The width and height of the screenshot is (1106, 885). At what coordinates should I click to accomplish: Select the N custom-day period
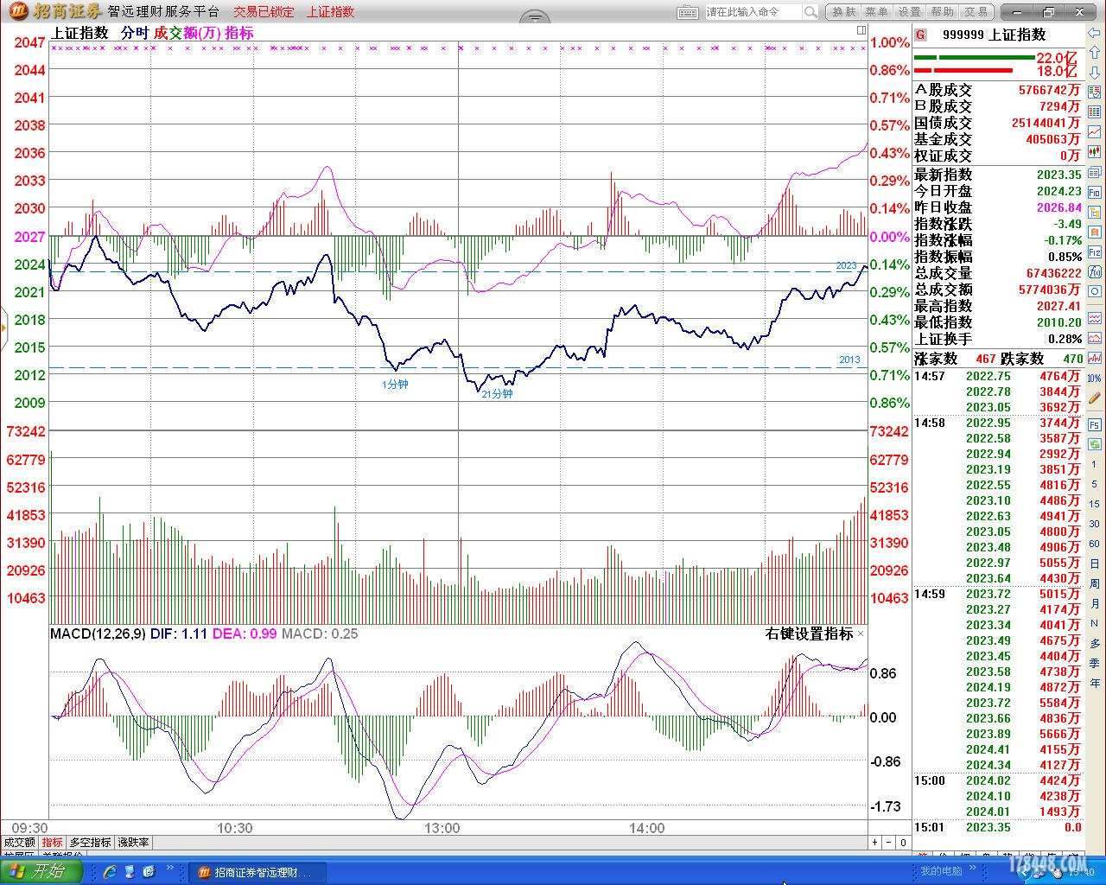1094,624
